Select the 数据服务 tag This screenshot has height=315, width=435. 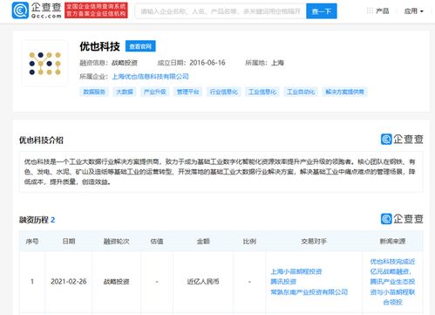point(94,92)
